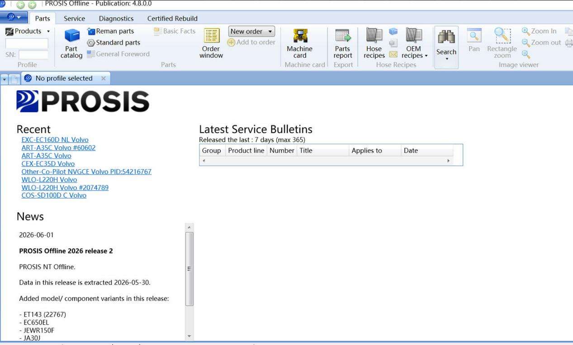Open the Part catalog
The height and width of the screenshot is (345, 573).
(x=71, y=43)
